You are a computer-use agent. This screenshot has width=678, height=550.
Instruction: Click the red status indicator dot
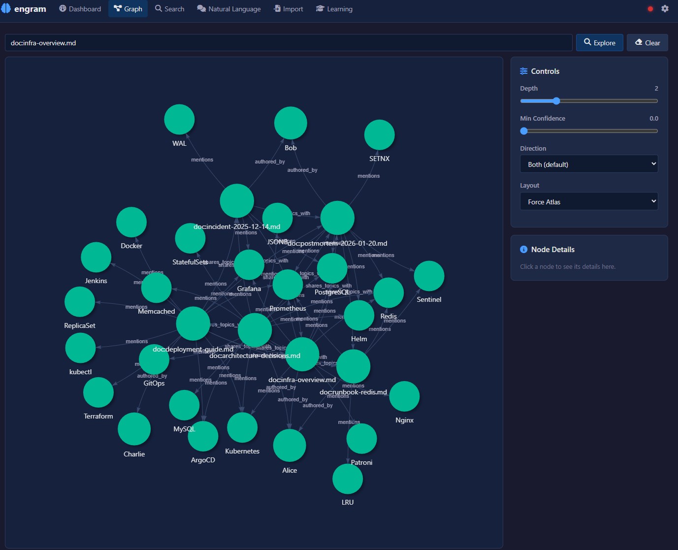click(650, 8)
